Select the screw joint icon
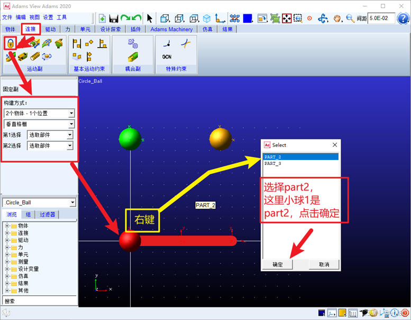The width and height of the screenshot is (411, 320). [35, 57]
